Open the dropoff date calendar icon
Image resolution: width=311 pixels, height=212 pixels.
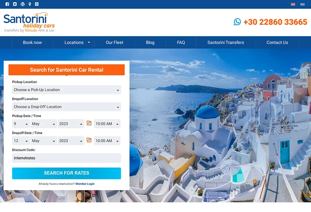coord(89,140)
